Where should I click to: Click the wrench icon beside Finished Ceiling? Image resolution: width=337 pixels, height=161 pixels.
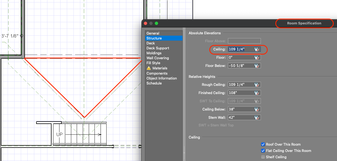257,93
